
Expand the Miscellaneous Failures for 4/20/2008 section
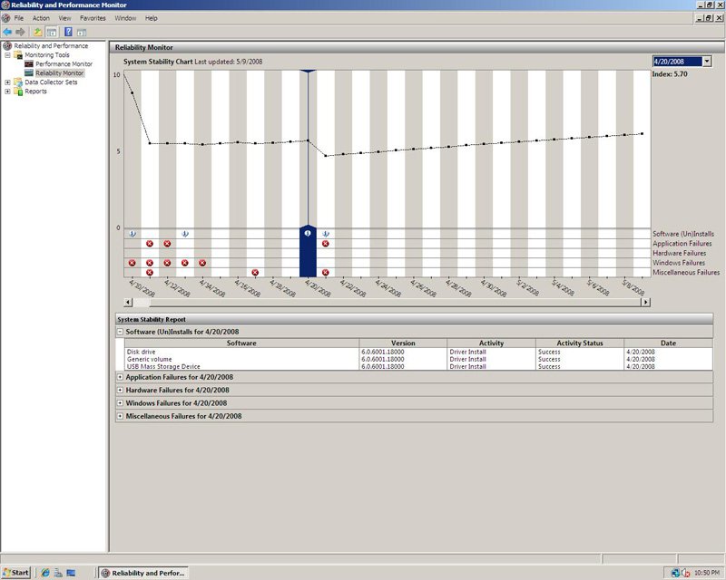pyautogui.click(x=120, y=416)
